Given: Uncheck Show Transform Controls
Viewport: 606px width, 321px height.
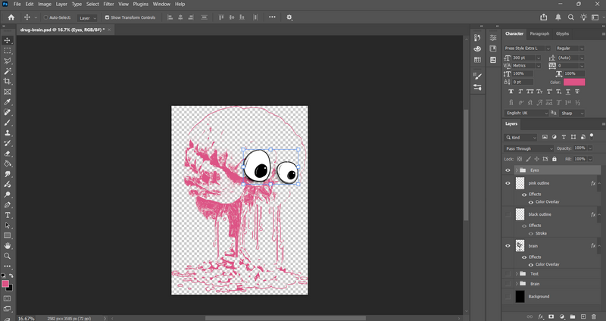Looking at the screenshot, I should 107,17.
